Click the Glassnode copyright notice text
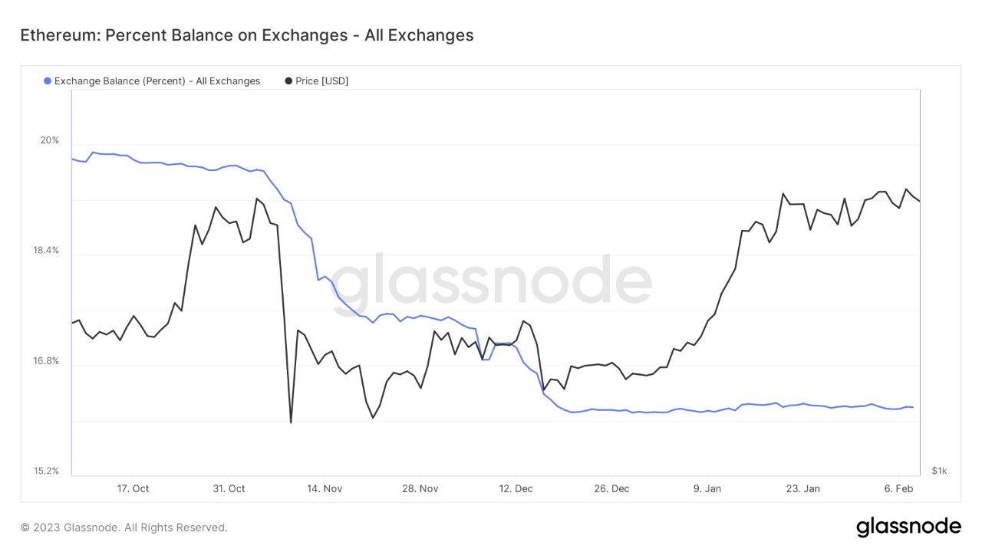This screenshot has width=982, height=552. click(x=124, y=527)
